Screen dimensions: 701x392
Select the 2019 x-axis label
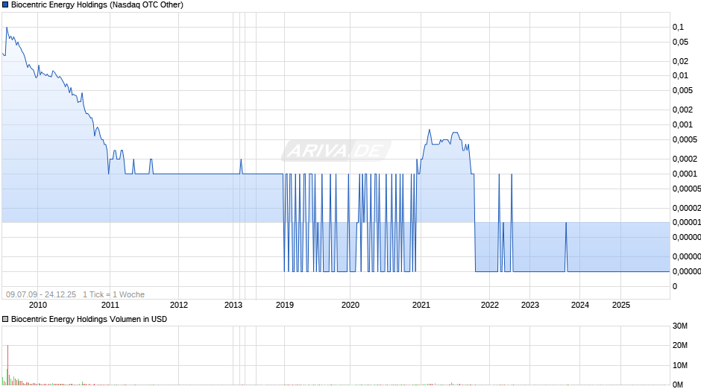285,305
